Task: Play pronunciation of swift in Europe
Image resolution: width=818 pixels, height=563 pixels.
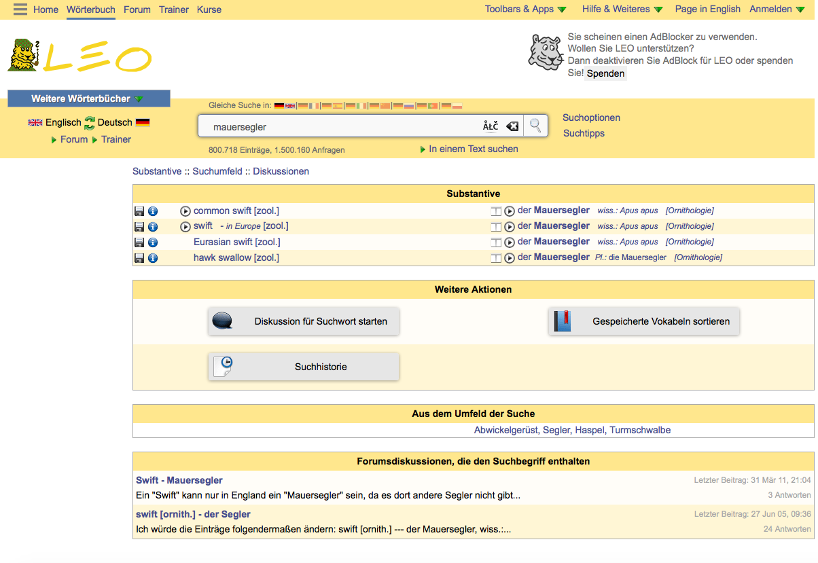Action: pos(185,227)
